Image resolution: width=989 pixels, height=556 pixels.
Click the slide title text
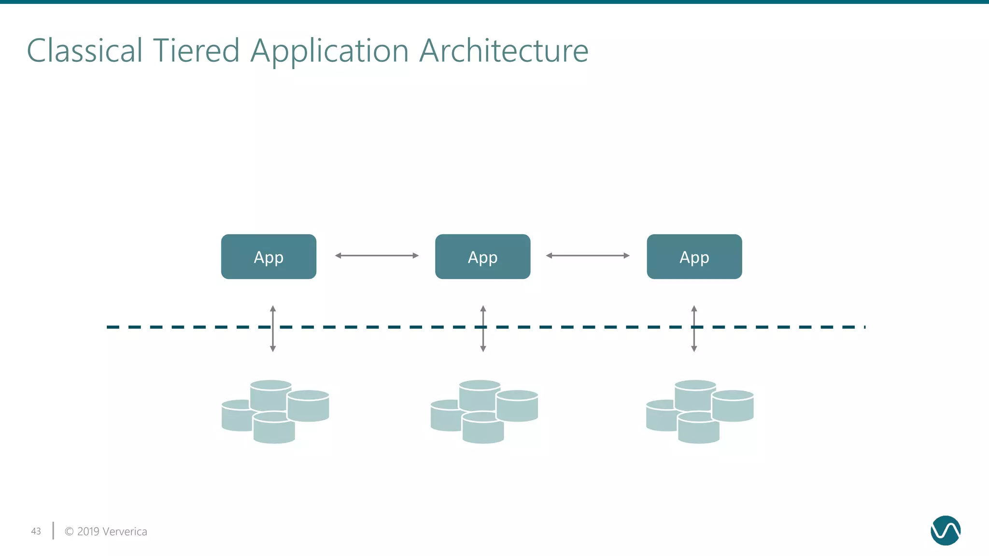coord(307,51)
